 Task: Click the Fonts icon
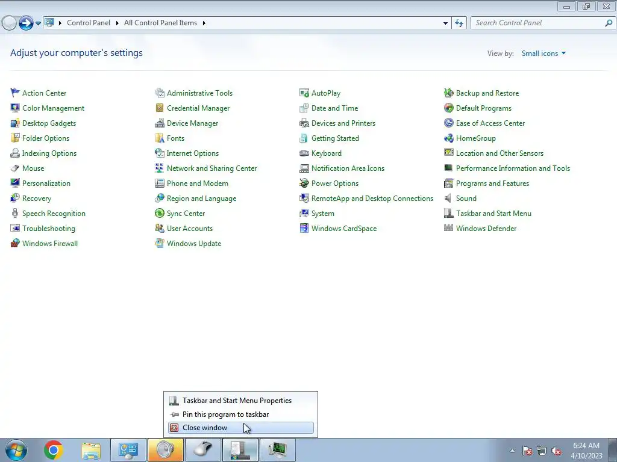tap(159, 138)
